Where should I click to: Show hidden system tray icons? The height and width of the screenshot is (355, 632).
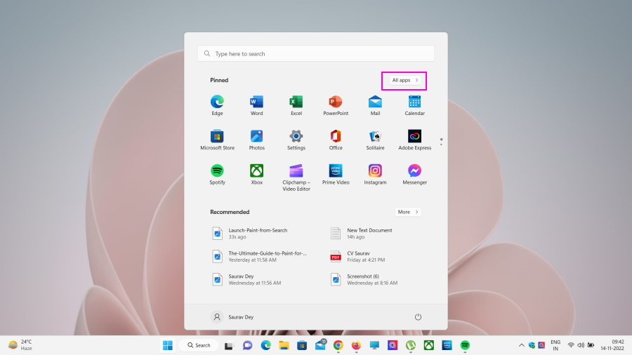click(521, 345)
